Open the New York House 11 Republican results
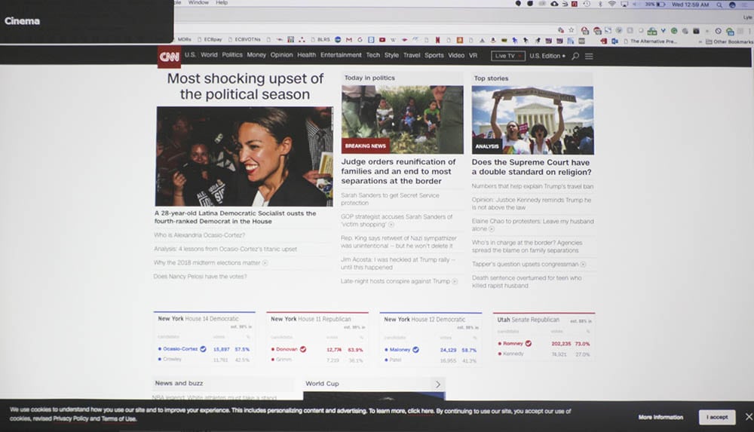The width and height of the screenshot is (754, 432). tap(317, 339)
